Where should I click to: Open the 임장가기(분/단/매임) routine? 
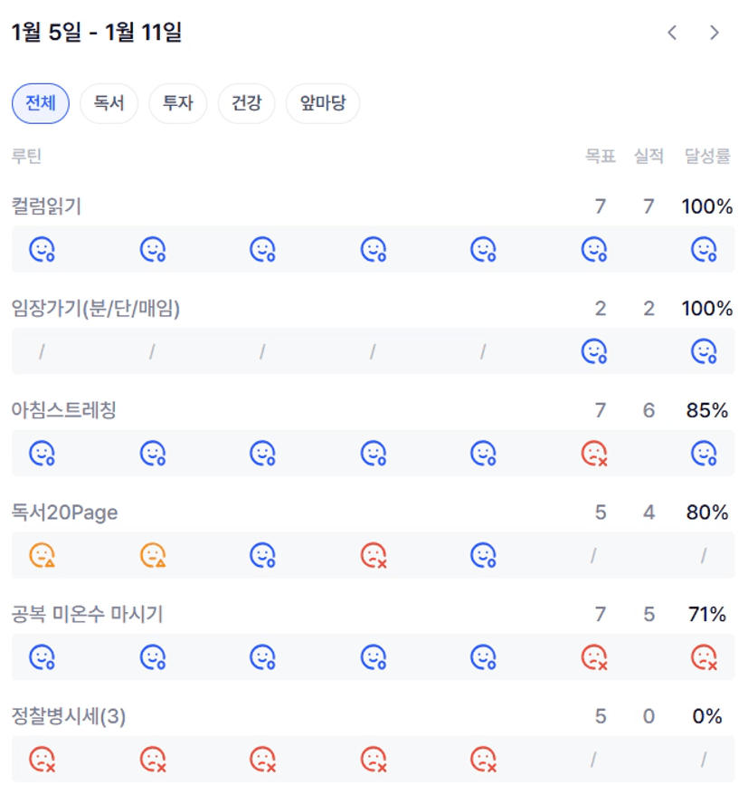pyautogui.click(x=96, y=309)
